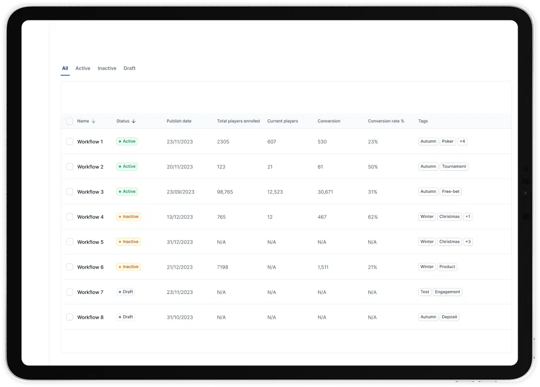Screen dimensions: 540x387
Task: Select the Free-bet tag on Workflow 3
Action: tap(451, 192)
